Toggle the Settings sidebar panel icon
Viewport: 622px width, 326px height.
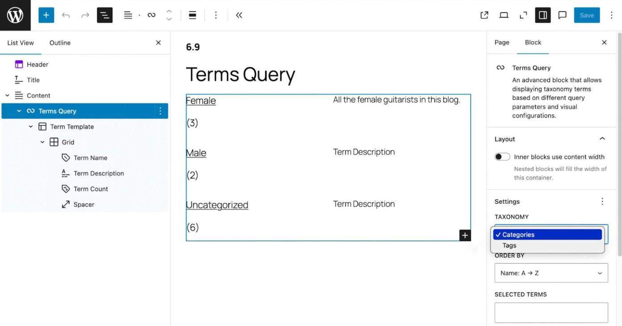543,15
